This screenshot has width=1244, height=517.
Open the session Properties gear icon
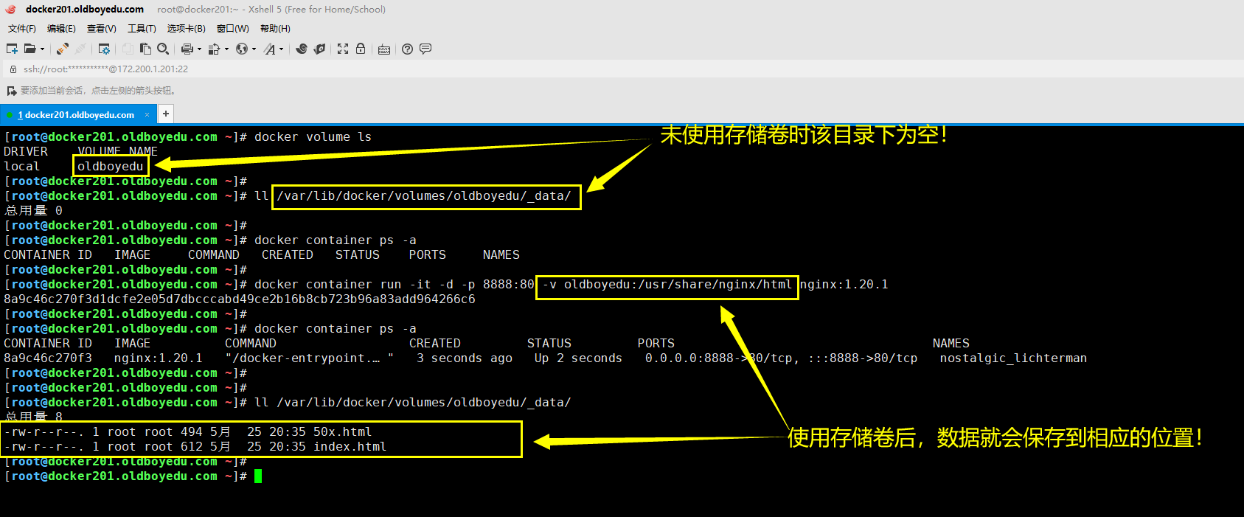[x=104, y=49]
